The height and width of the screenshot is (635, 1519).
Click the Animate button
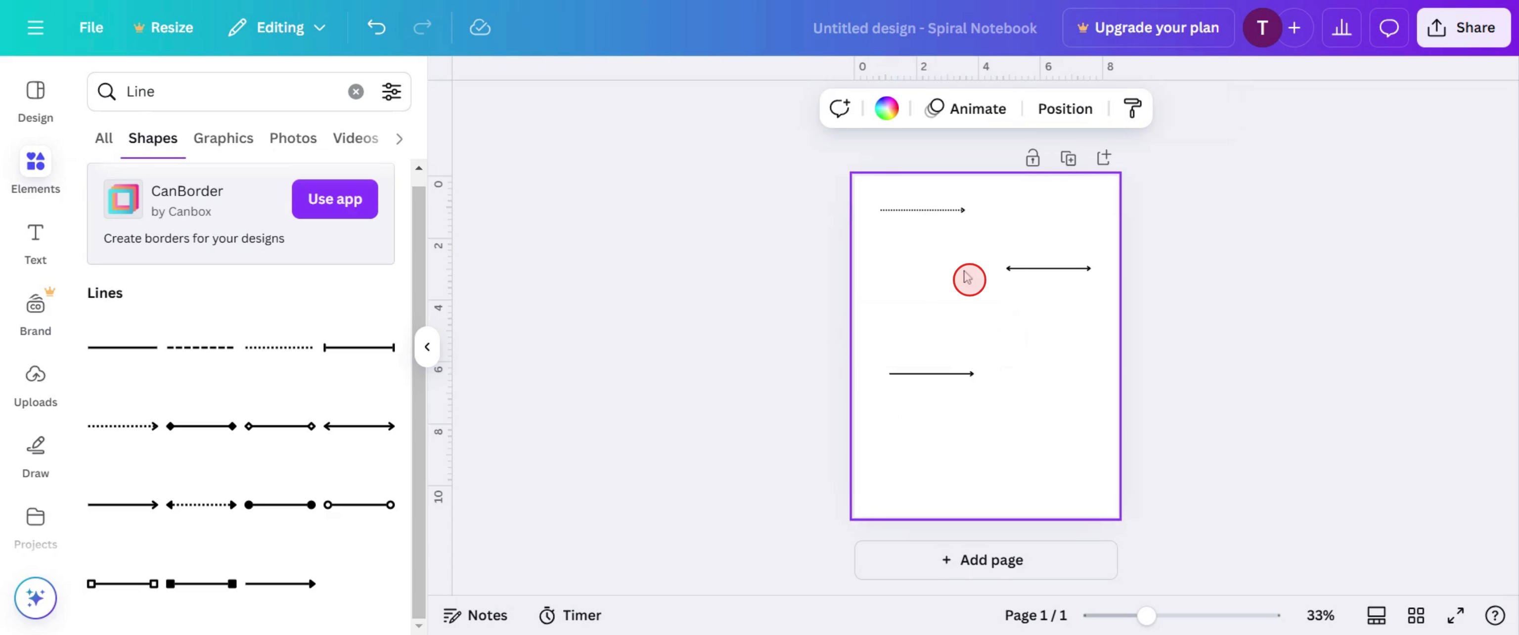965,109
